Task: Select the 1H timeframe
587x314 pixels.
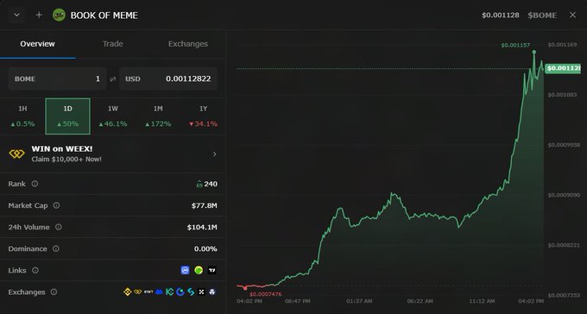Action: tap(22, 116)
